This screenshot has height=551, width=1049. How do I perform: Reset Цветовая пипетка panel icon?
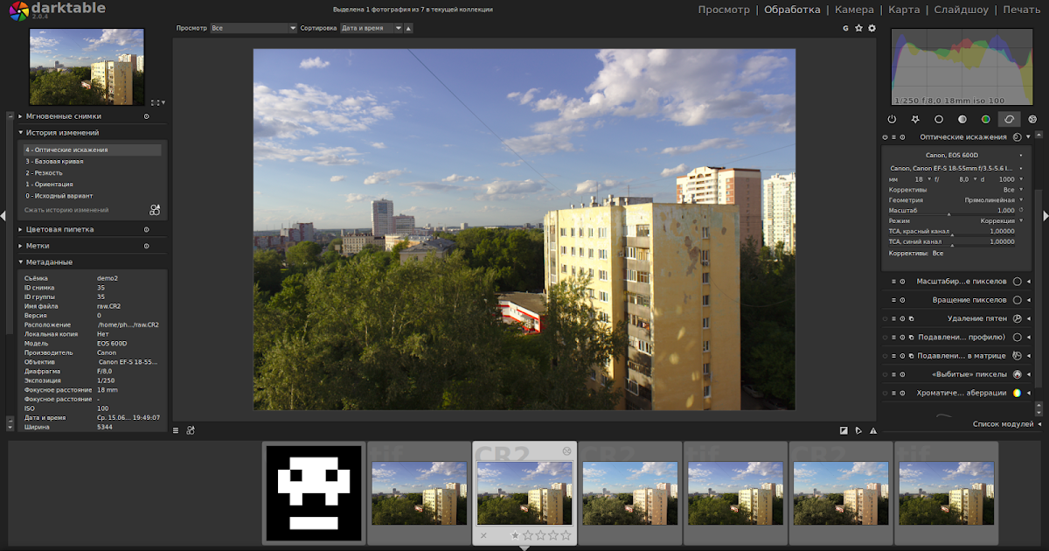(x=146, y=229)
